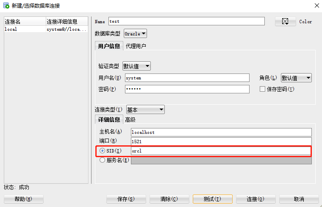Screen dimensions: 322x207
Task: Focus the 密码 password field
Action: tap(187, 89)
